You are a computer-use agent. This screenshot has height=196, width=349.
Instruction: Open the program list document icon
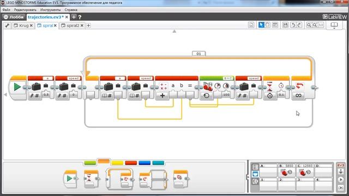point(251,25)
